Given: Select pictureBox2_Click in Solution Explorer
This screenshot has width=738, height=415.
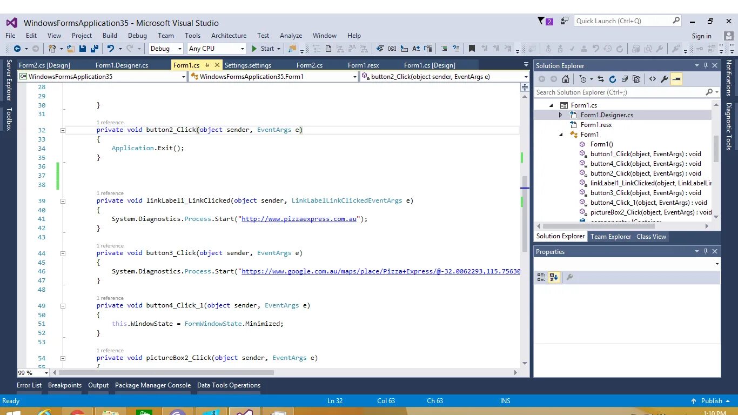Looking at the screenshot, I should coord(651,212).
